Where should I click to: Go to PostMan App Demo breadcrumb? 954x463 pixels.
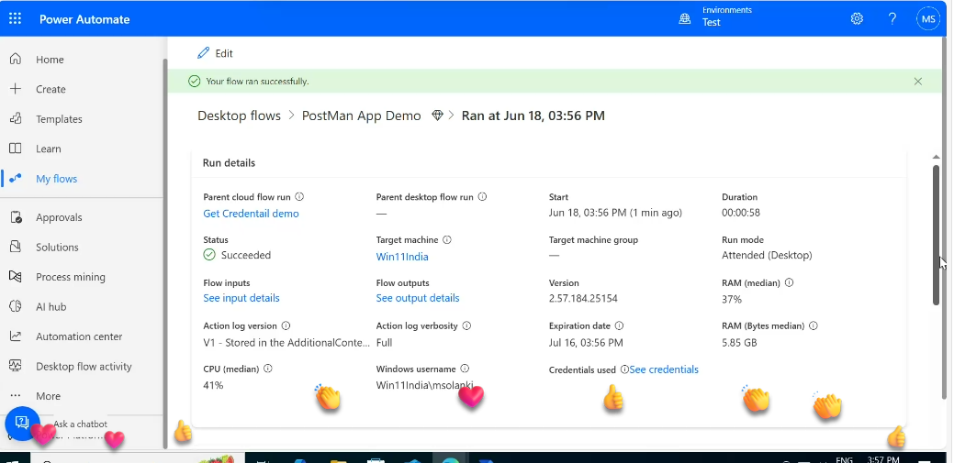pyautogui.click(x=362, y=116)
